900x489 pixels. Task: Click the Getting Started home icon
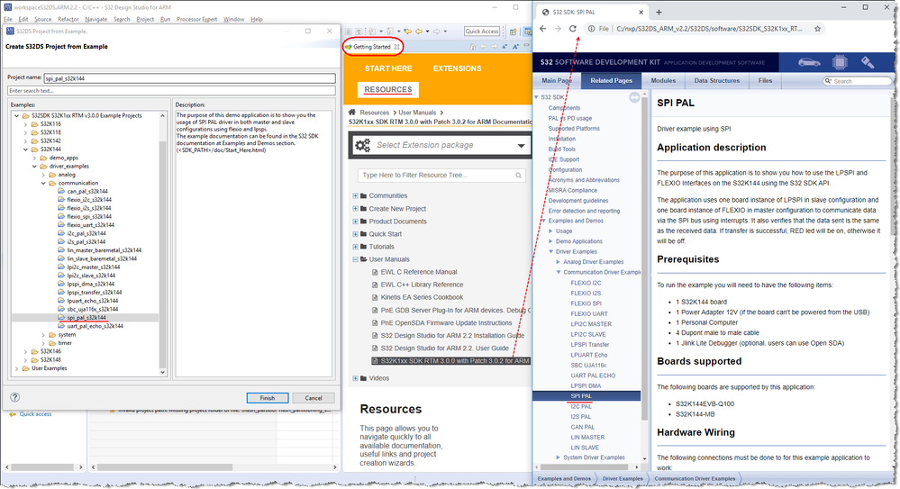(473, 47)
